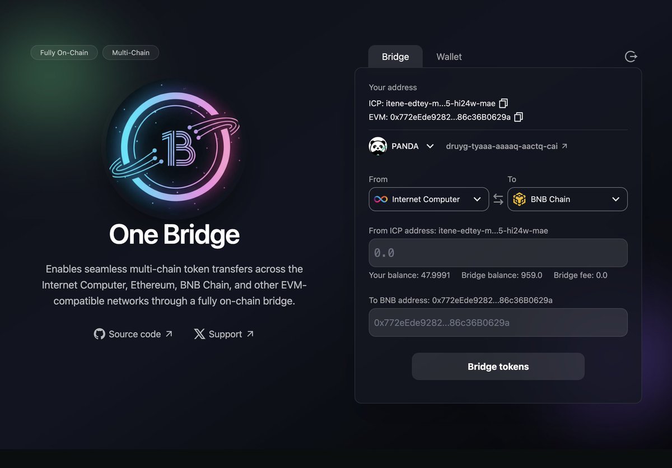
Task: Copy the ICP address
Action: (503, 103)
